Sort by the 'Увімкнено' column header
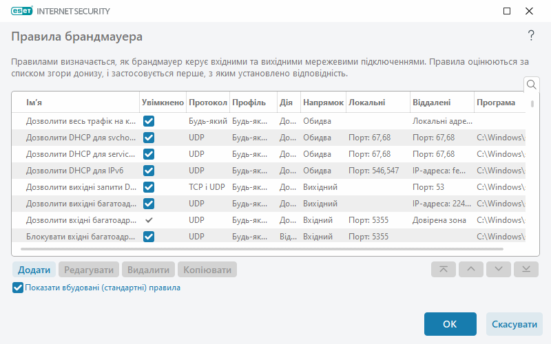This screenshot has height=344, width=551. 163,103
